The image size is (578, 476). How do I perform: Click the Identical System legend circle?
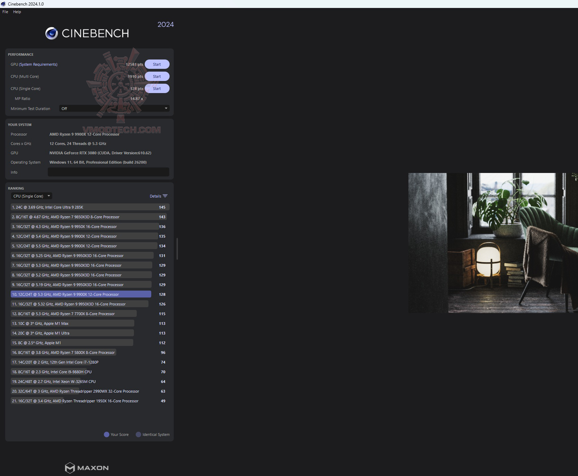[138, 434]
